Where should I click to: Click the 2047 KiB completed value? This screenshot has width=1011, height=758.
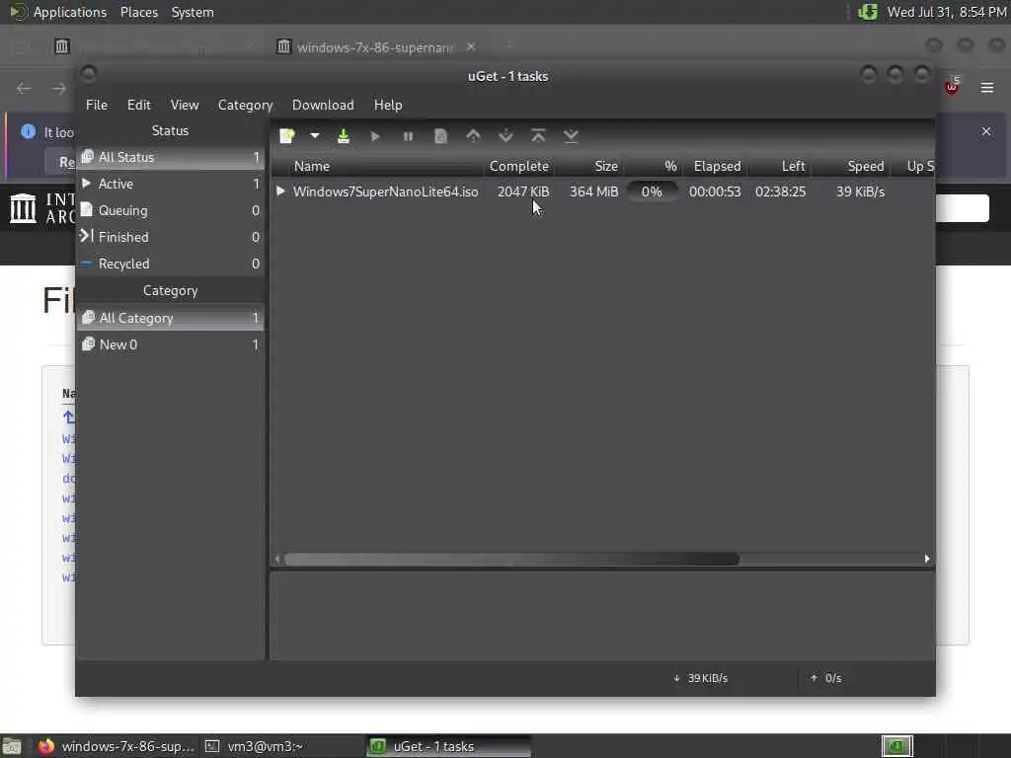523,191
